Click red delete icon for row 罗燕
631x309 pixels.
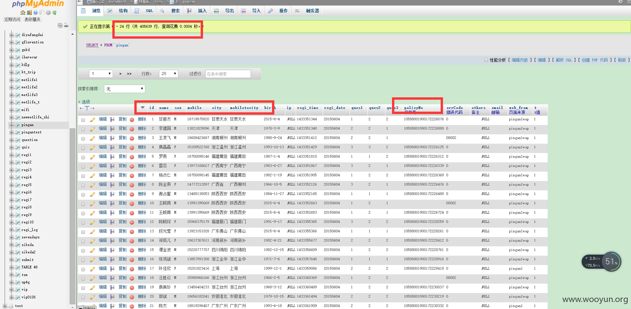132,157
